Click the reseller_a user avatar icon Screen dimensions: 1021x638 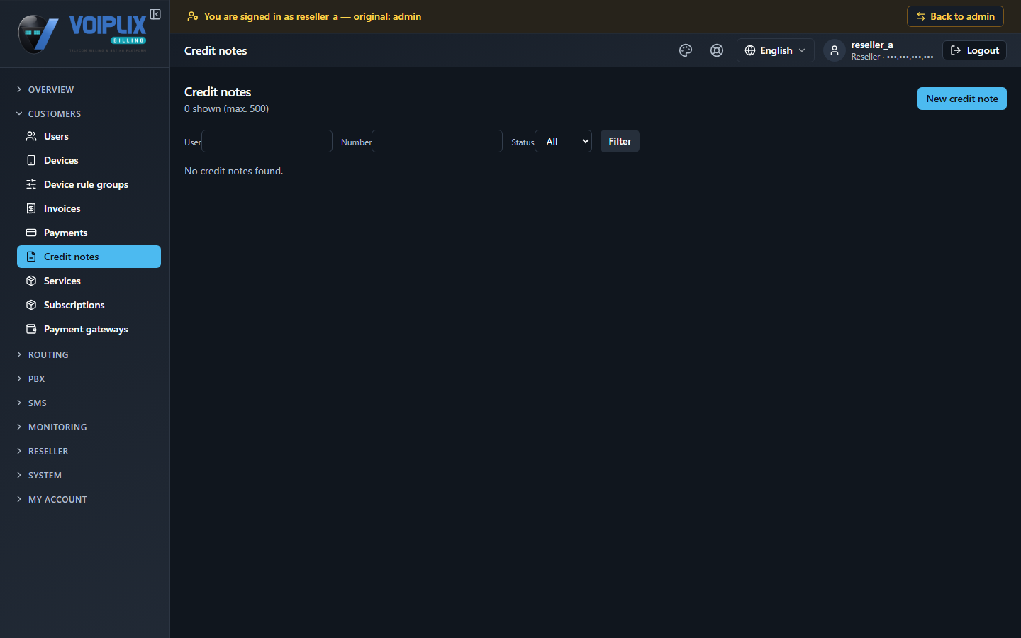click(x=835, y=50)
